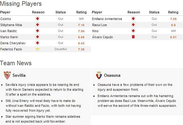Click the injury icon next to Cicinho
This screenshot has width=183, height=125.
click(x=38, y=19)
